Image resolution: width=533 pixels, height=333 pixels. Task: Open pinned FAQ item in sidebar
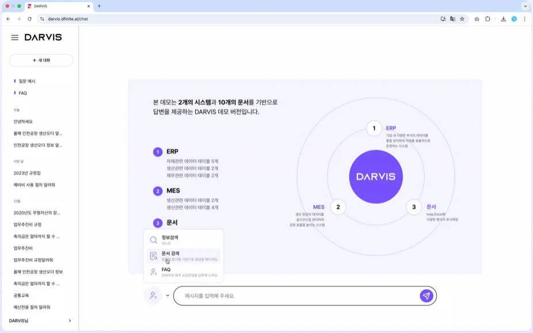[23, 93]
